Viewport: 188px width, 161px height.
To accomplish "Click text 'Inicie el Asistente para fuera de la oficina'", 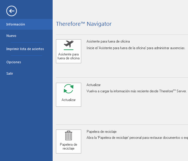I will pyautogui.click(x=116, y=48).
